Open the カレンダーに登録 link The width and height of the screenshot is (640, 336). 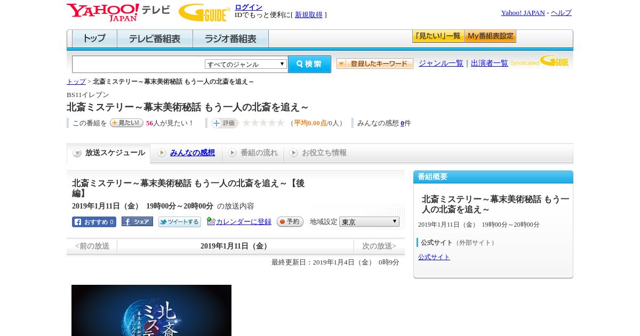pyautogui.click(x=244, y=222)
